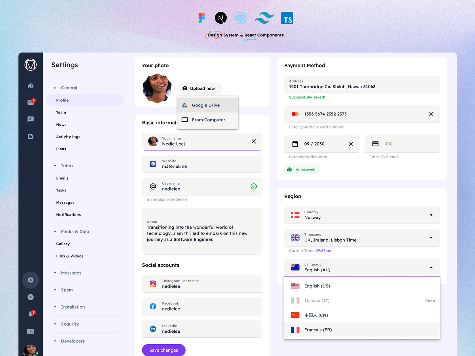
Task: Collapse the Language dropdown via its chevron
Action: (431, 267)
